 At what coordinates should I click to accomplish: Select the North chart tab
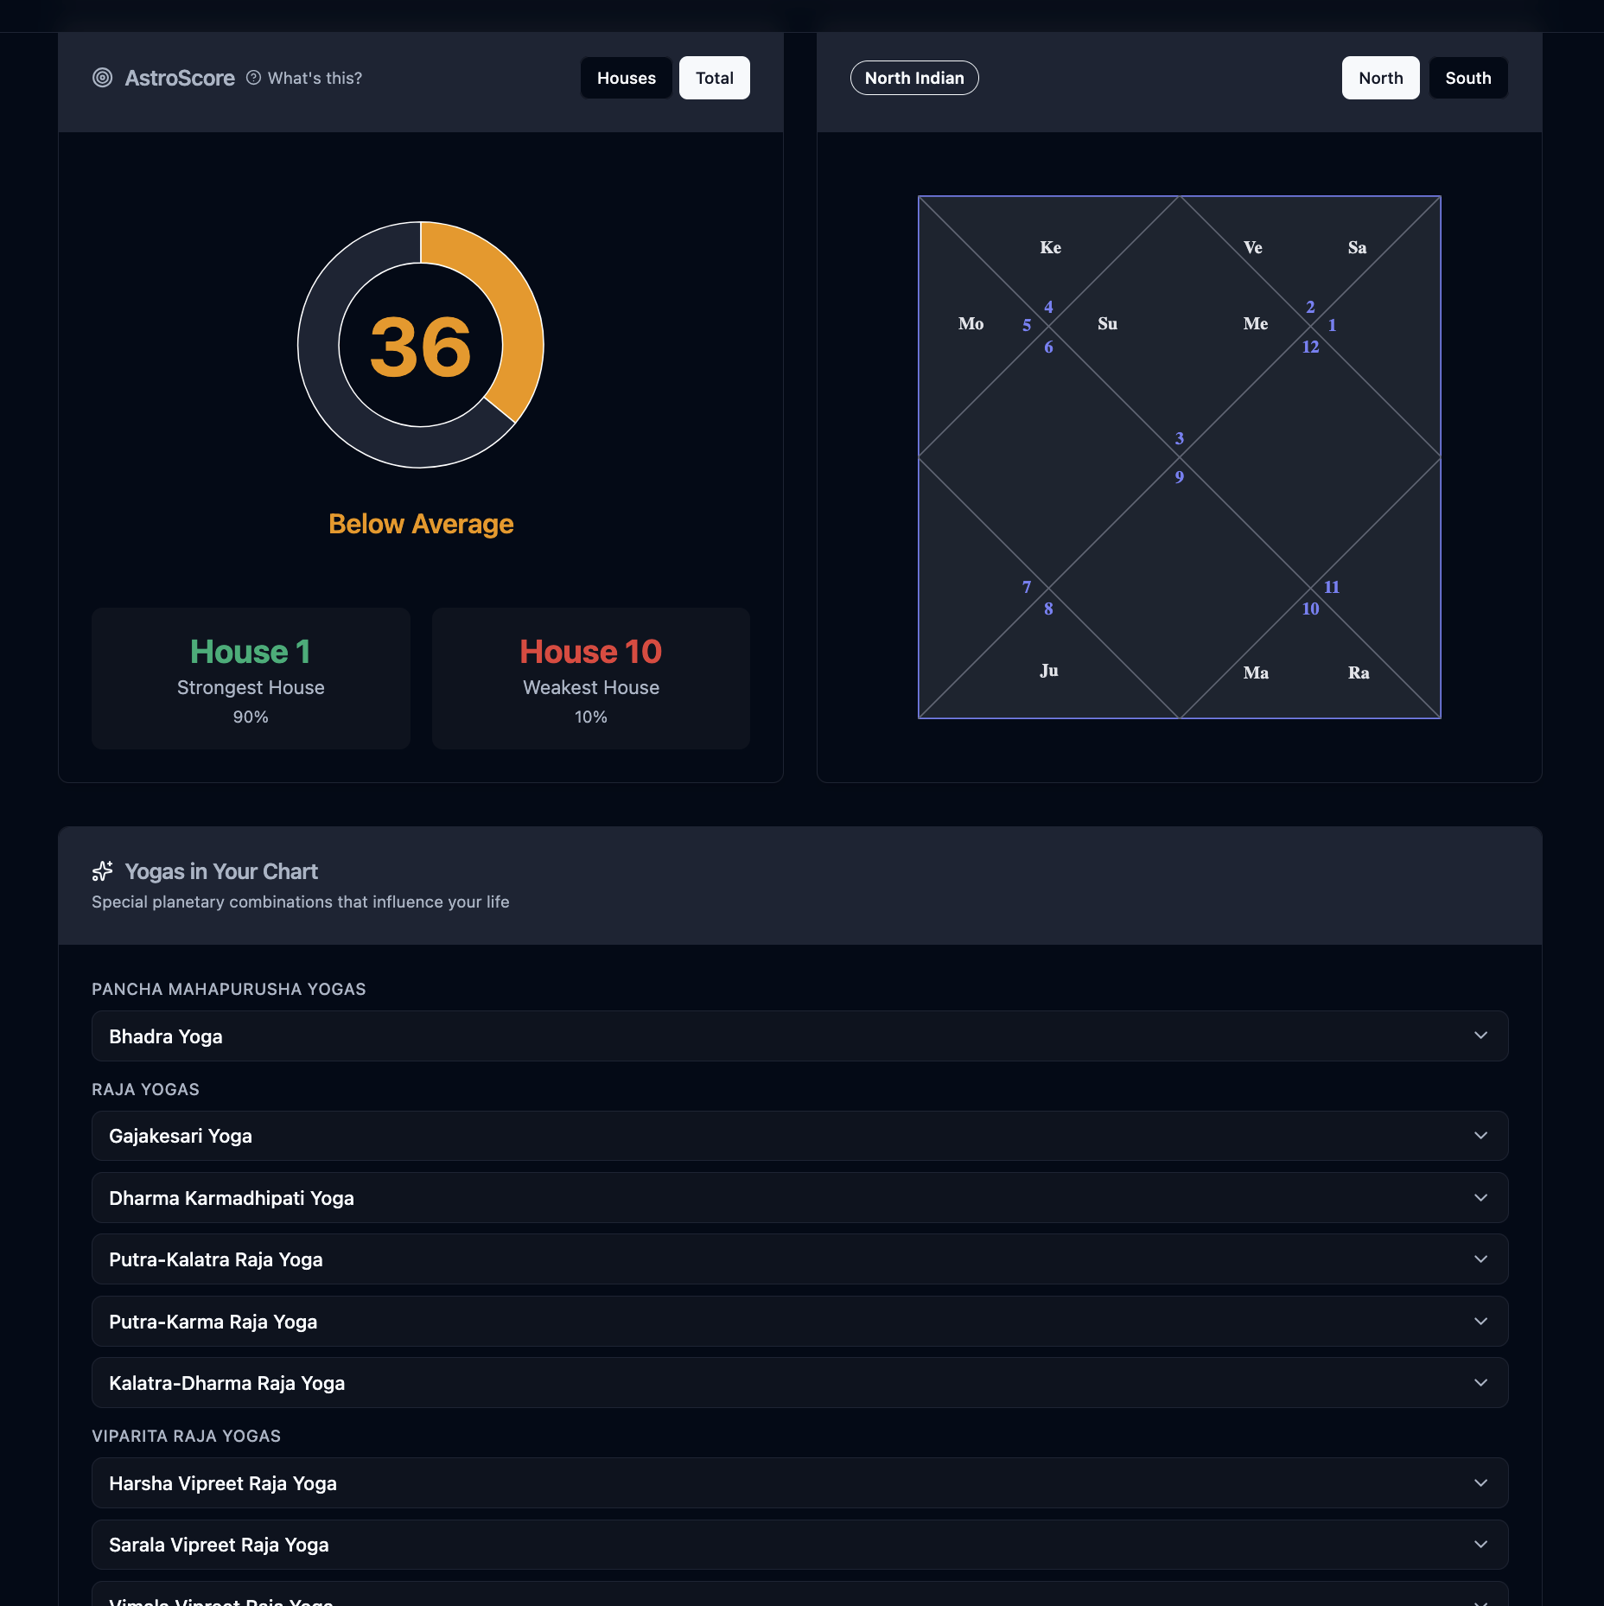pos(1381,78)
